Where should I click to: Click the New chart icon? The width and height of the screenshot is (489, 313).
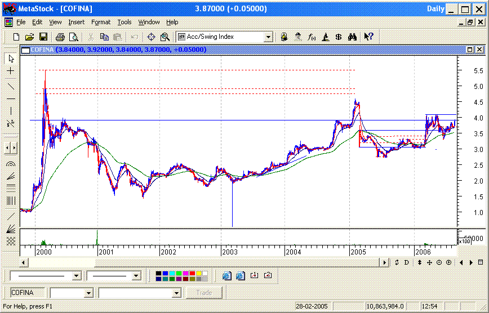click(16, 37)
